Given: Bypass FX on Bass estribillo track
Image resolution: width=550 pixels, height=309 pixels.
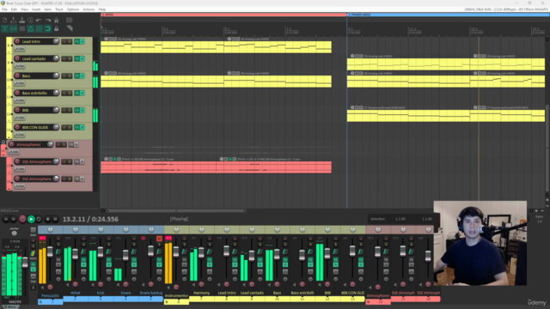Looking at the screenshot, I should (82, 94).
